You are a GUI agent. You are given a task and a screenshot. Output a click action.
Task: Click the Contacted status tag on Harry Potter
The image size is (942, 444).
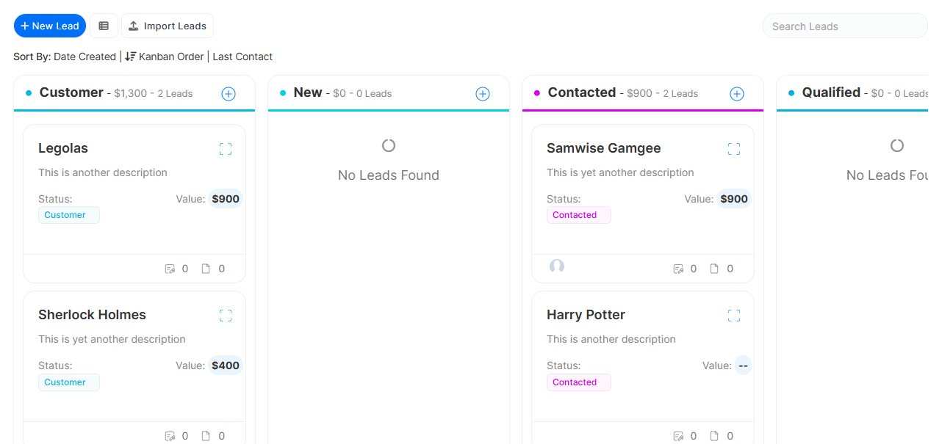578,382
